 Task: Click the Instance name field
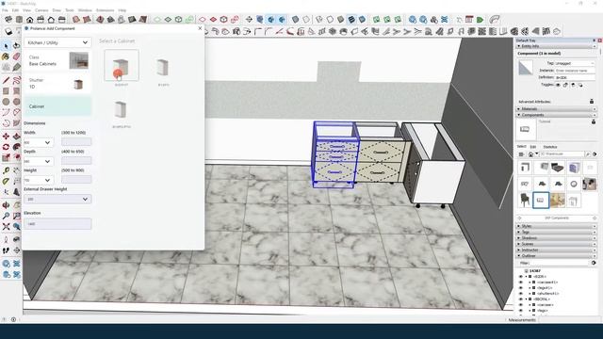coord(575,71)
